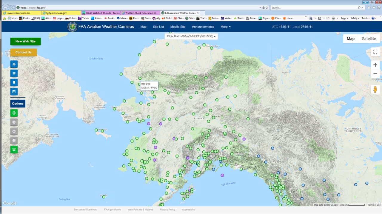
Task: Open the Ally favorites bookmark
Action: (x=156, y=18)
